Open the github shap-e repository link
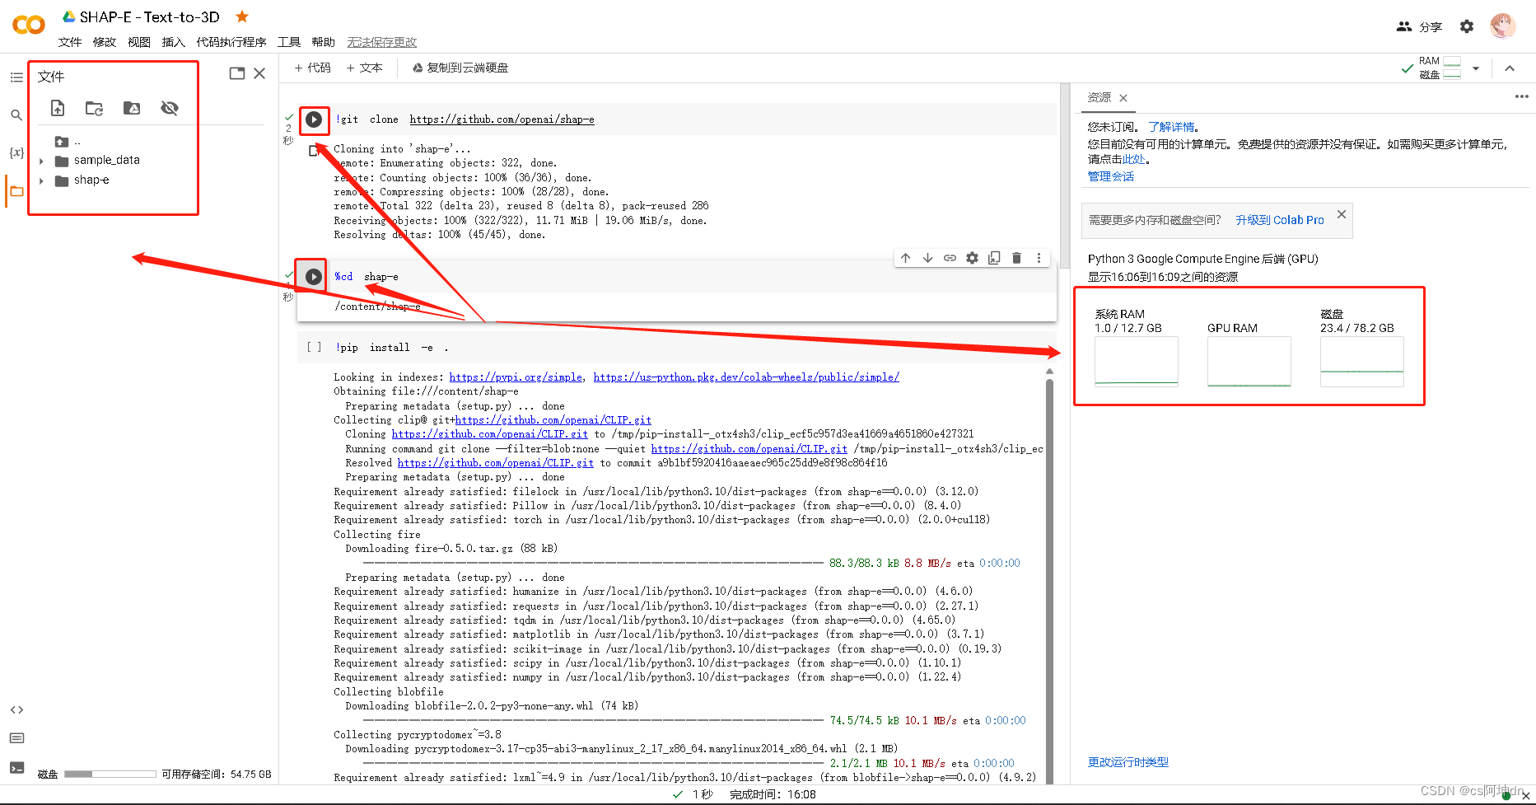Image resolution: width=1536 pixels, height=805 pixels. tap(502, 119)
